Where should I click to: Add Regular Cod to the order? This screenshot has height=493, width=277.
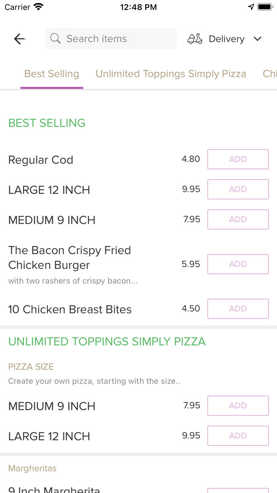coord(238,159)
